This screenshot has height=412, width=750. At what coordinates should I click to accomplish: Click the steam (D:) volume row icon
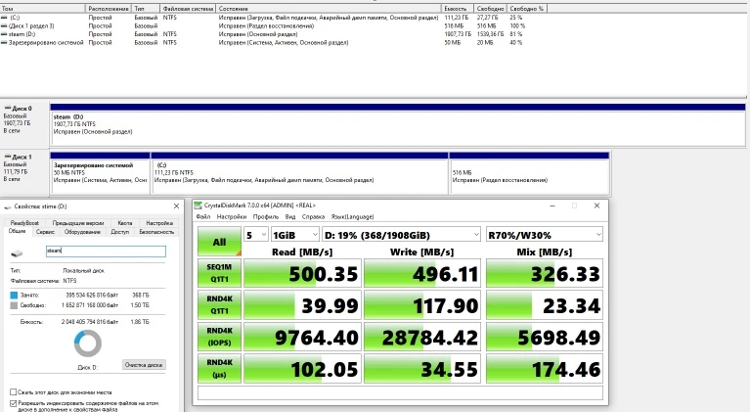(x=4, y=33)
